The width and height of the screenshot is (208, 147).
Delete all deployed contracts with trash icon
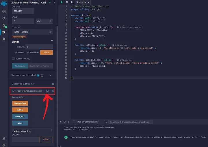point(53,84)
